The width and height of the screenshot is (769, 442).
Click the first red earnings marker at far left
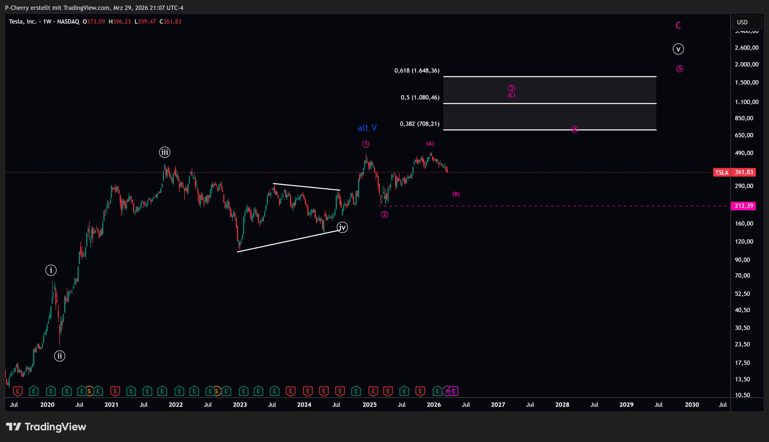point(18,391)
